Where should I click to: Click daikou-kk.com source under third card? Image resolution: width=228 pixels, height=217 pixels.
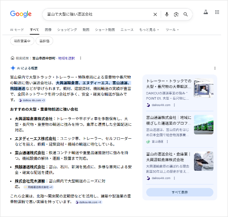pos(161,178)
